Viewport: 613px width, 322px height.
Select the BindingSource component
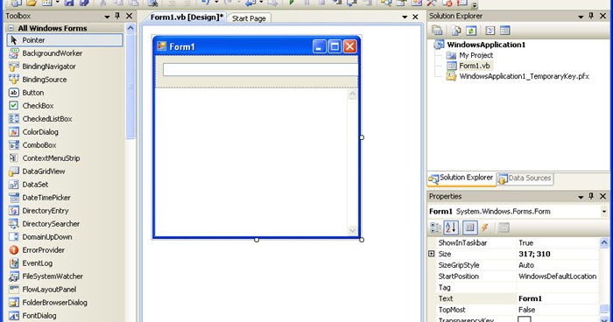(x=65, y=80)
